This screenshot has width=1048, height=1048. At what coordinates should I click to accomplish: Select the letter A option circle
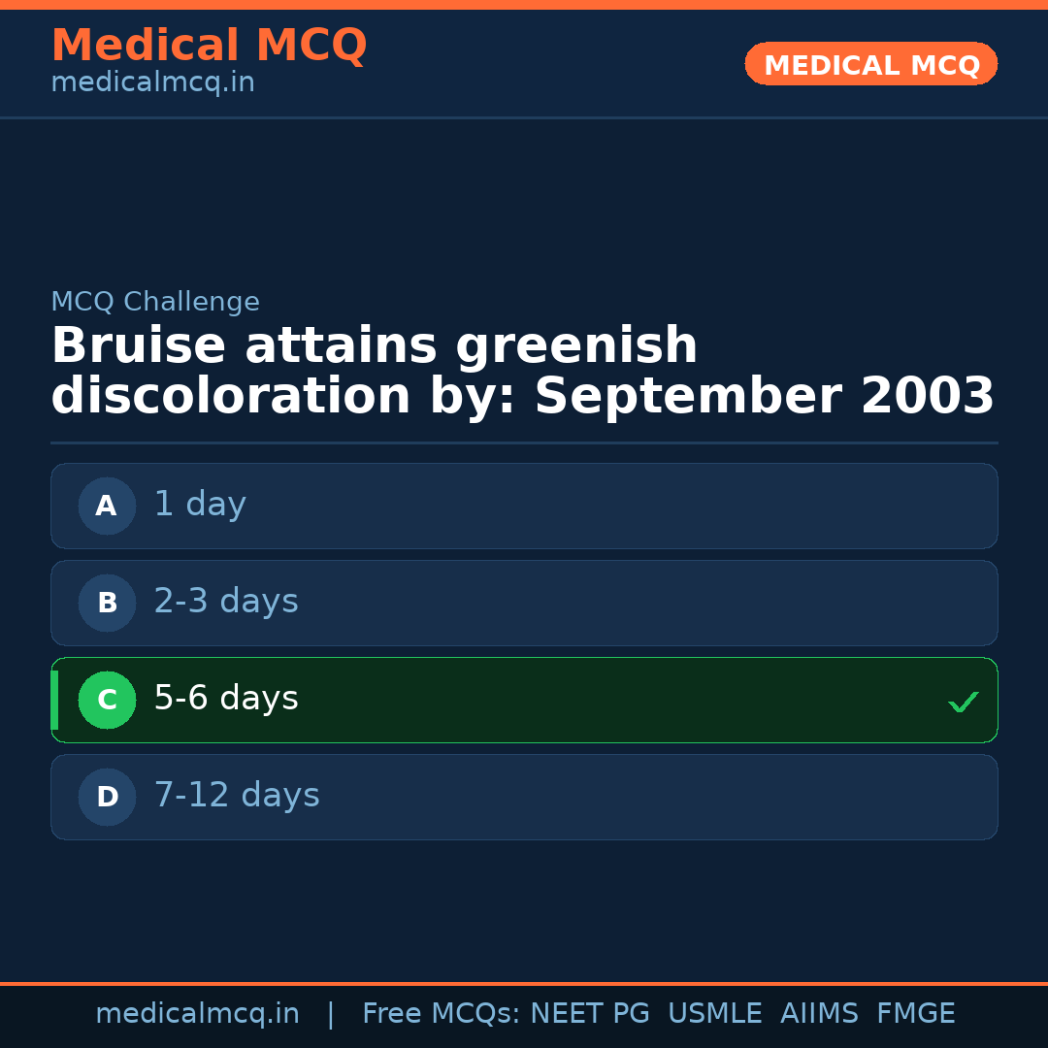[x=107, y=506]
